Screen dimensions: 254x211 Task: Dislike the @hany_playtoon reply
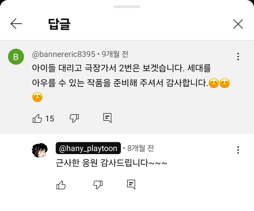coord(98,185)
